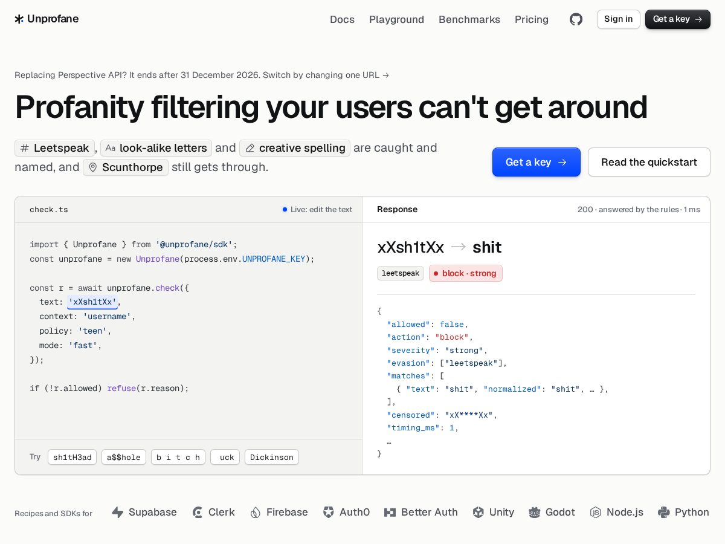Follow the Replacing Perspective API banner link
The height and width of the screenshot is (544, 725).
pyautogui.click(x=202, y=75)
